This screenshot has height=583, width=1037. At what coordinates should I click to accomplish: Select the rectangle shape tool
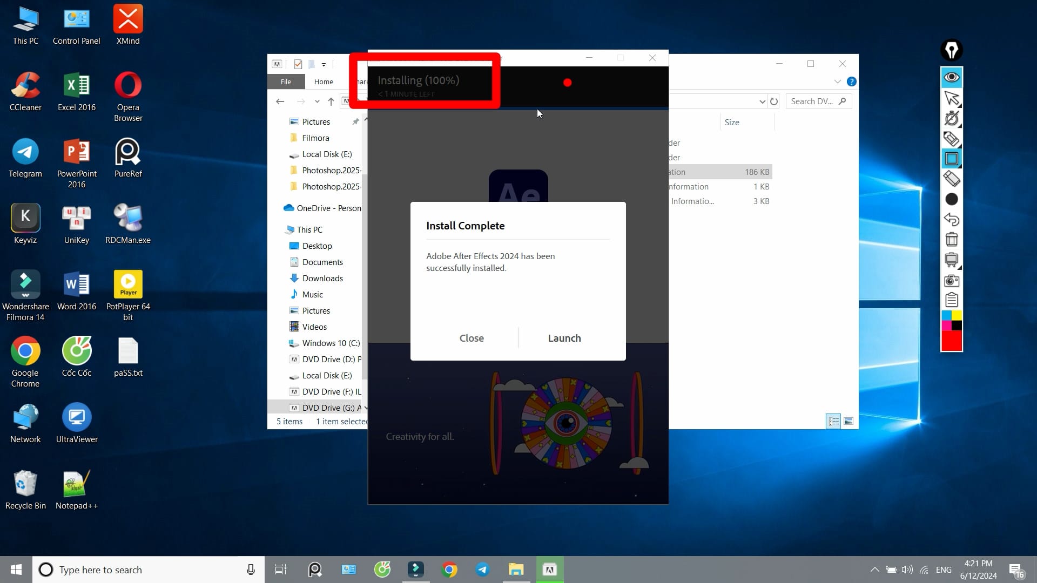(951, 159)
